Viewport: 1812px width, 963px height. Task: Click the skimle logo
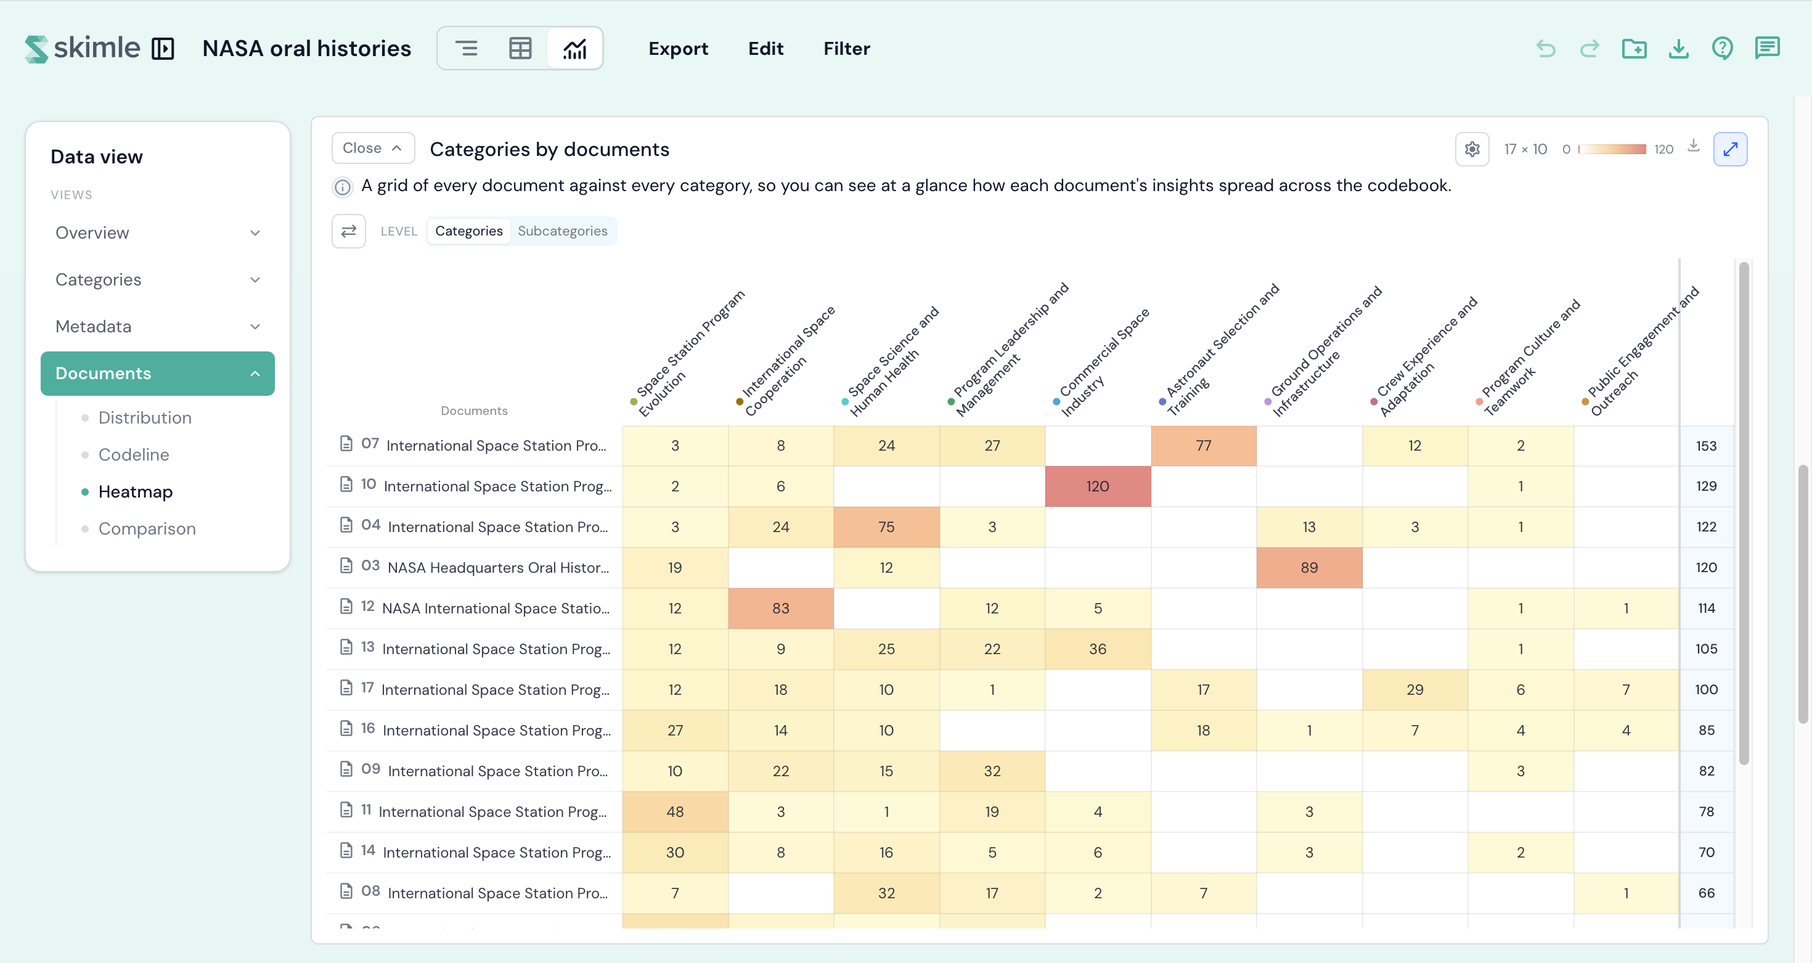click(83, 49)
